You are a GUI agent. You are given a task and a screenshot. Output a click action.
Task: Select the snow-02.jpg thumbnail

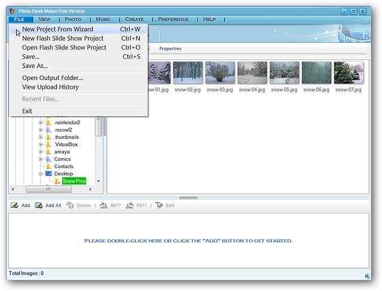pos(188,73)
